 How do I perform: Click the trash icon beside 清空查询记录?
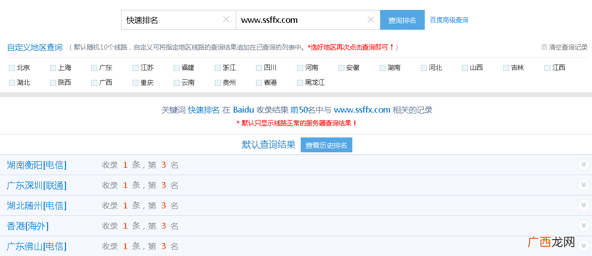click(544, 47)
